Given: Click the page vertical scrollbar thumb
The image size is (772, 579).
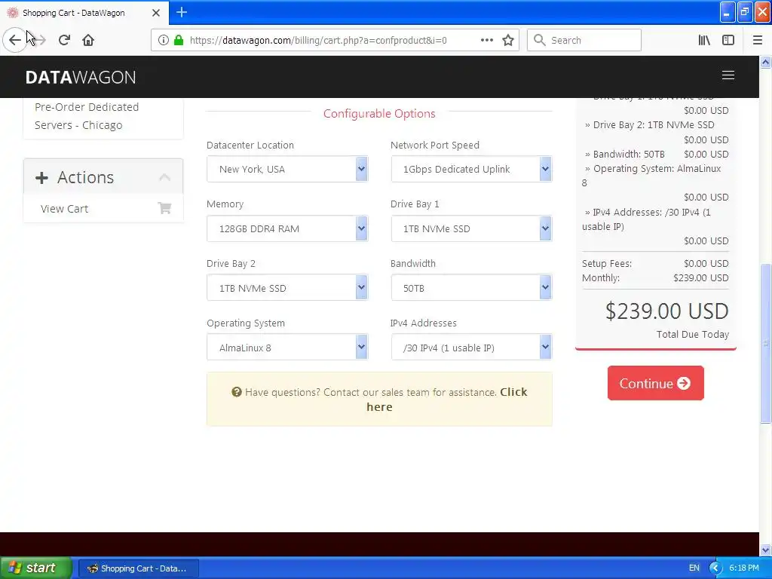Looking at the screenshot, I should point(766,343).
